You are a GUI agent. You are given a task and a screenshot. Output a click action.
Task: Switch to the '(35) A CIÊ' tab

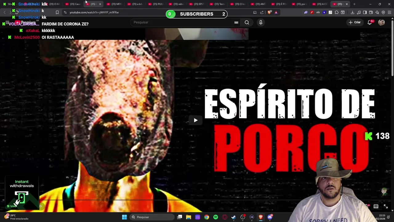point(320,4)
